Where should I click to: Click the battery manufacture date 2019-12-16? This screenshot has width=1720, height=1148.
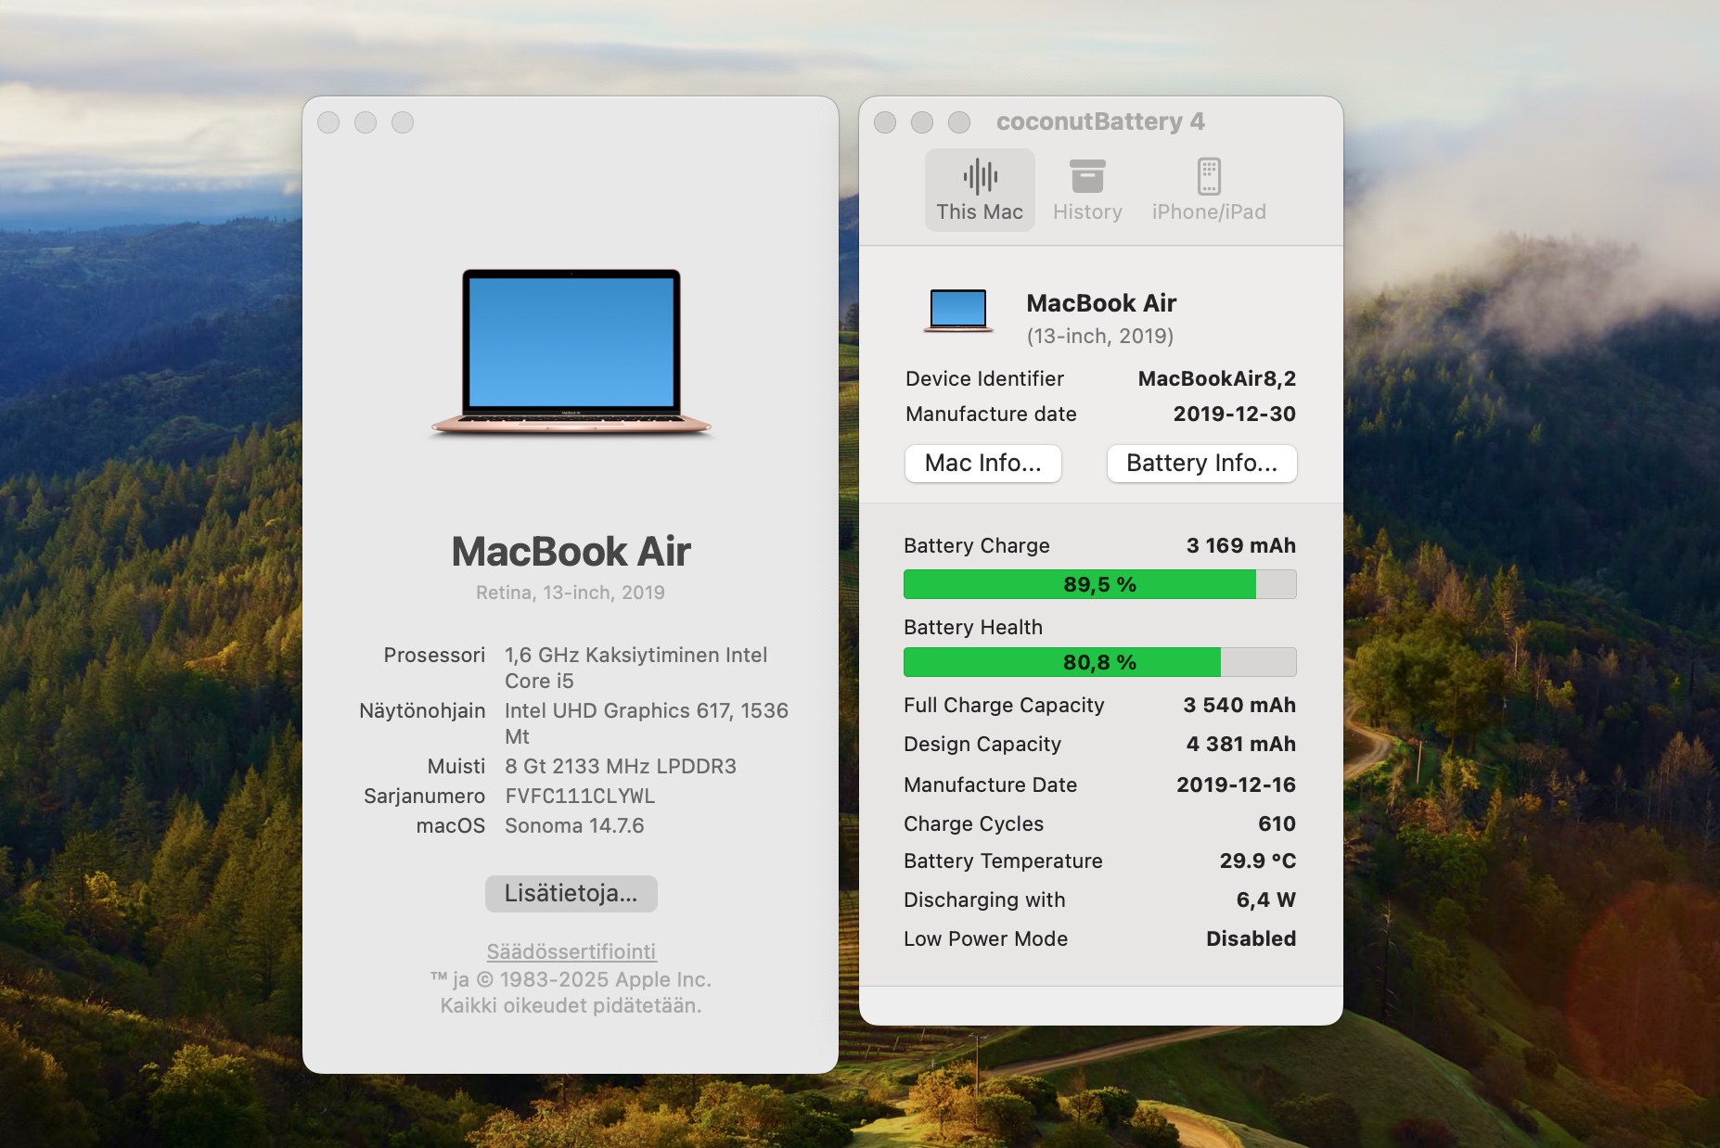click(1237, 784)
